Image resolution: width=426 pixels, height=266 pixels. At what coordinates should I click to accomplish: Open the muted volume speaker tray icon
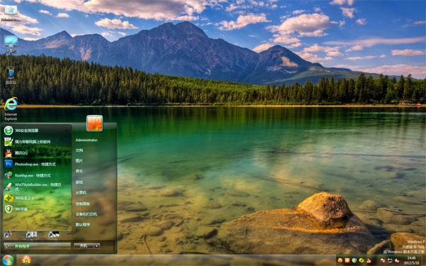(397, 260)
